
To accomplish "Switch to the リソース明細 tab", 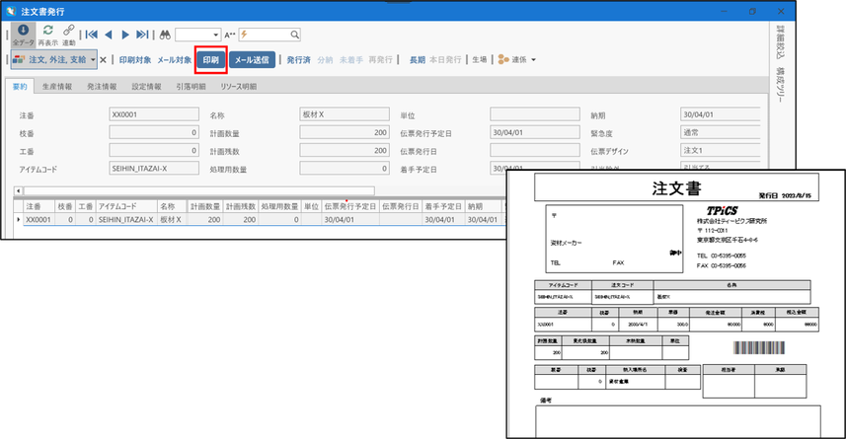I will tap(239, 86).
